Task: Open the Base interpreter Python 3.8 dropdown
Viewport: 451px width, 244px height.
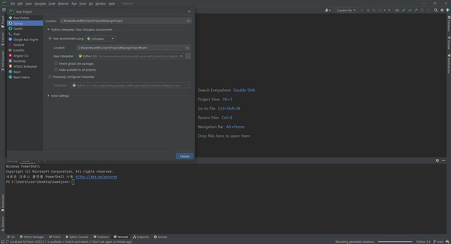Action: point(130,56)
